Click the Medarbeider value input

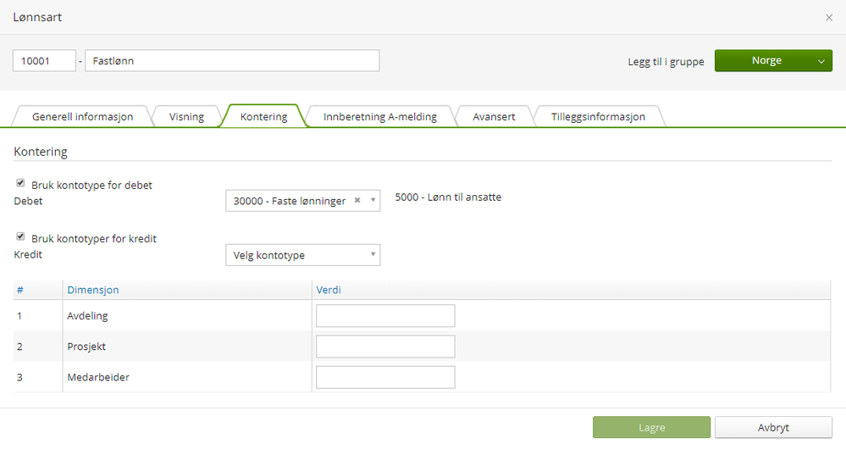(385, 377)
